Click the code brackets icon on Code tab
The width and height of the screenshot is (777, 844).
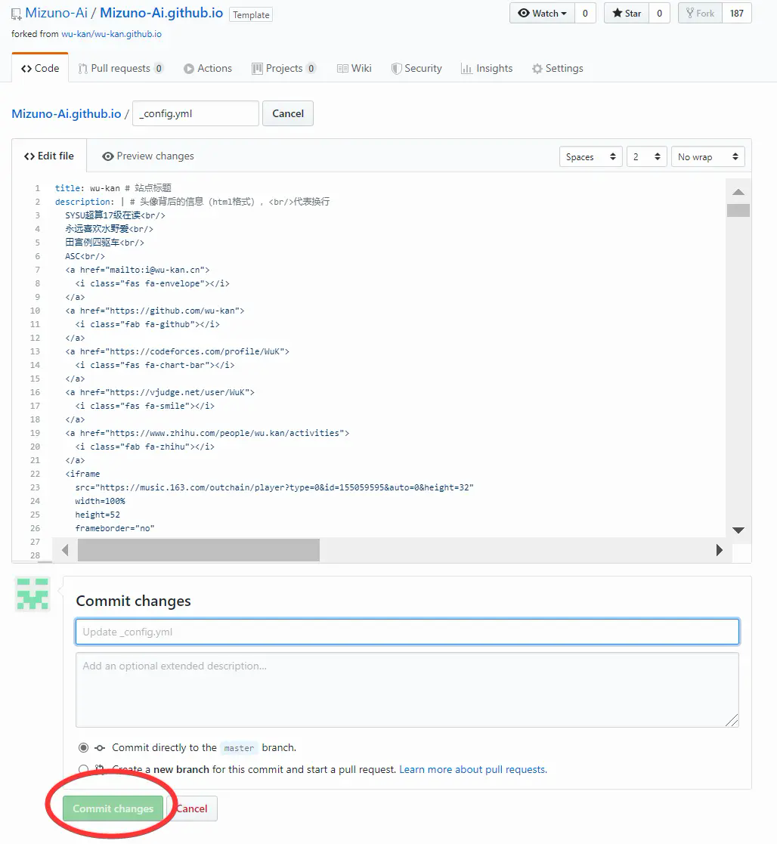(26, 69)
